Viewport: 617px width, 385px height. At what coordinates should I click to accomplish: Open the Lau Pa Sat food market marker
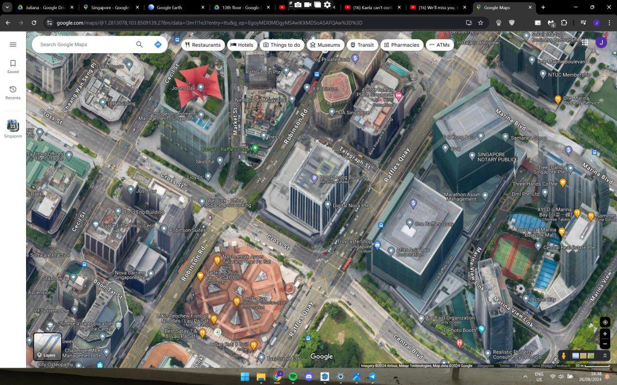point(237,302)
